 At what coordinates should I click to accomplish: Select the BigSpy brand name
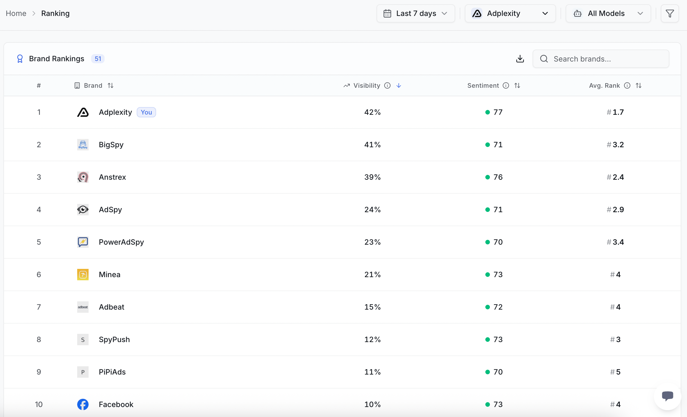111,145
